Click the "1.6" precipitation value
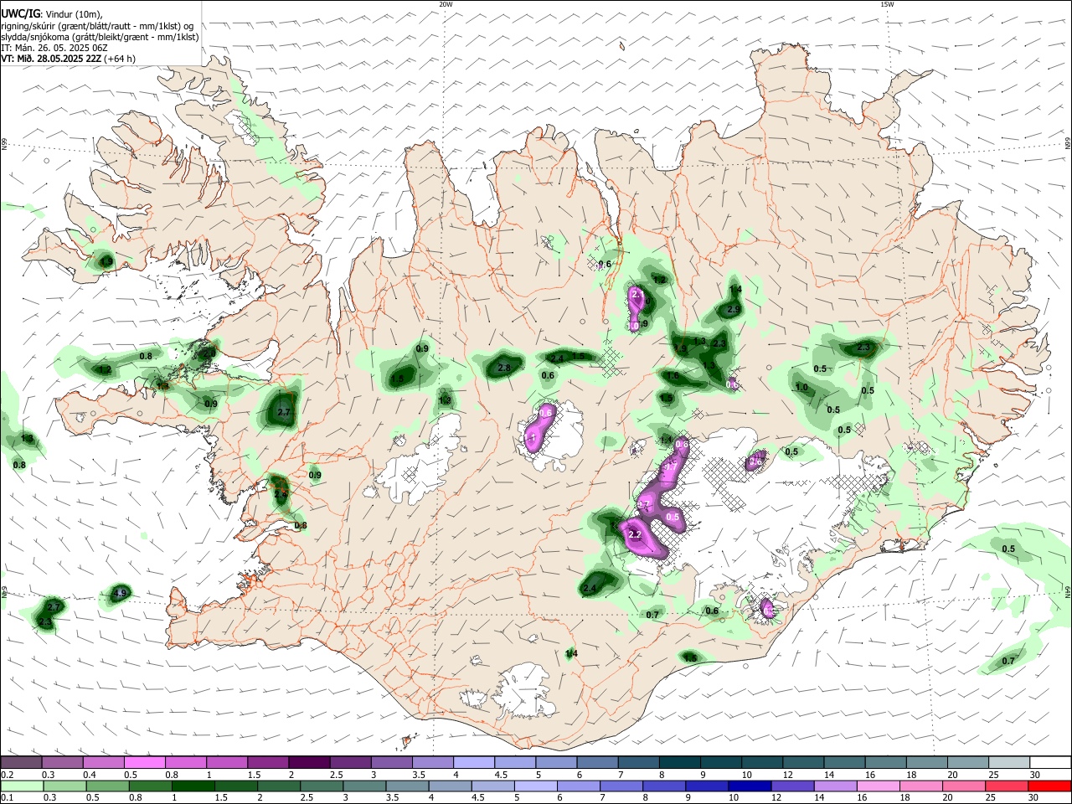 [673, 376]
